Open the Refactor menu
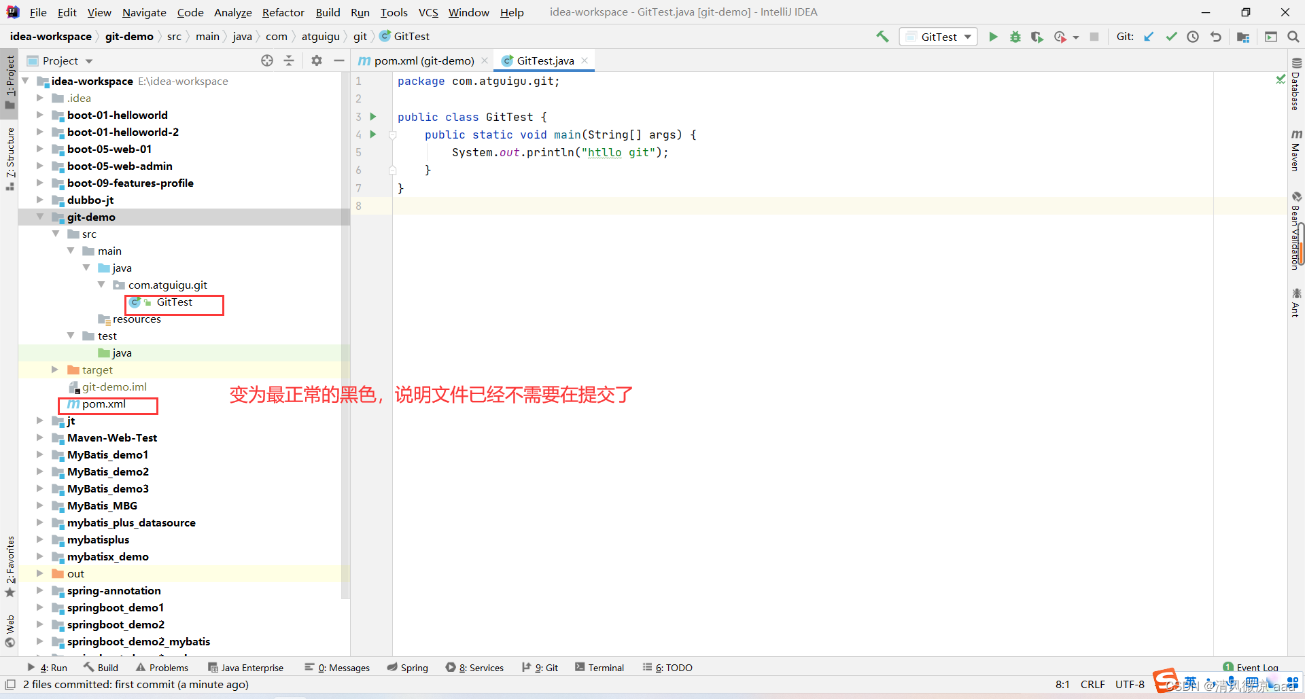This screenshot has height=699, width=1305. [x=283, y=12]
